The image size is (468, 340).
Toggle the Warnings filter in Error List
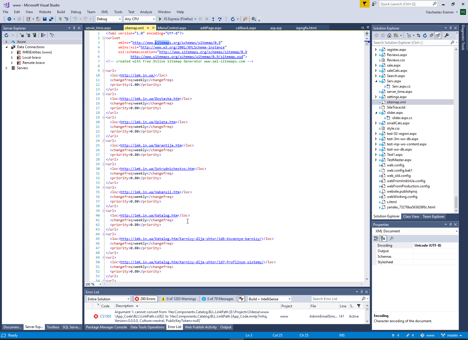coord(178,299)
